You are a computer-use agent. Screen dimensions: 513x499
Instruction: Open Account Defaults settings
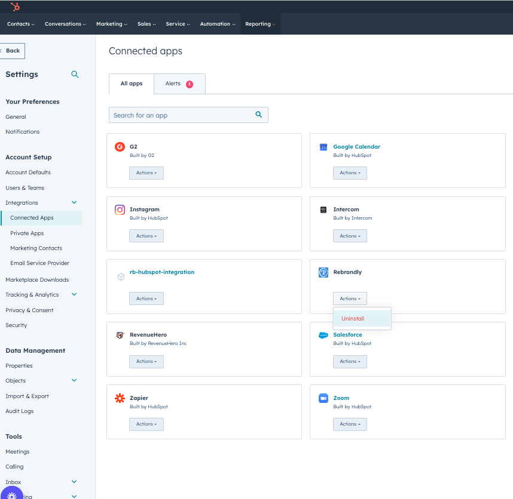point(28,172)
